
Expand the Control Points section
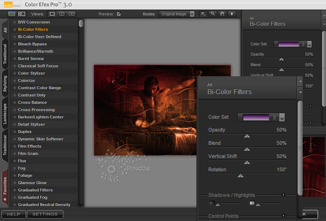(x=284, y=216)
